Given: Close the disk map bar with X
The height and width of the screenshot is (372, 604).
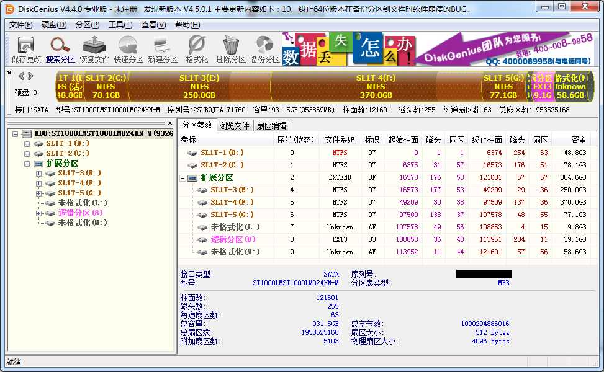Looking at the screenshot, I should click(x=10, y=73).
